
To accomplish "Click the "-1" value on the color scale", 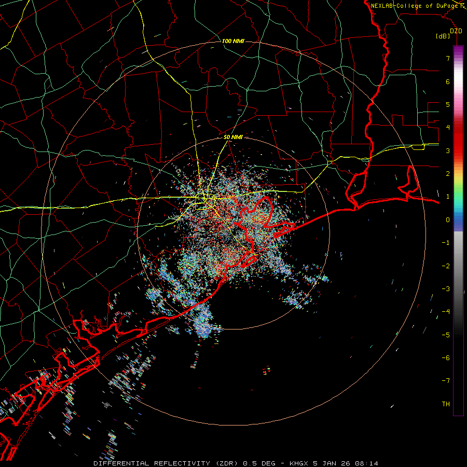I will (446, 243).
